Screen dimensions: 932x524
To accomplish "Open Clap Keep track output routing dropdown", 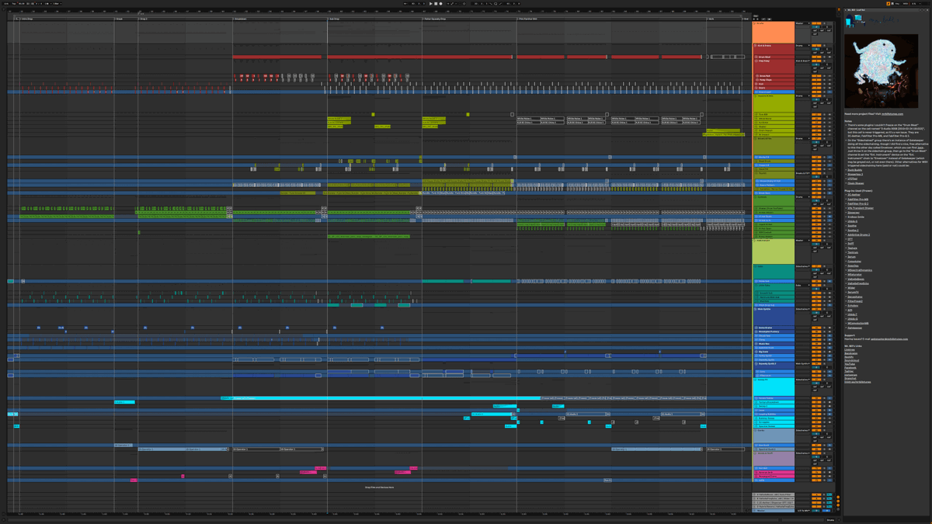I will click(803, 61).
